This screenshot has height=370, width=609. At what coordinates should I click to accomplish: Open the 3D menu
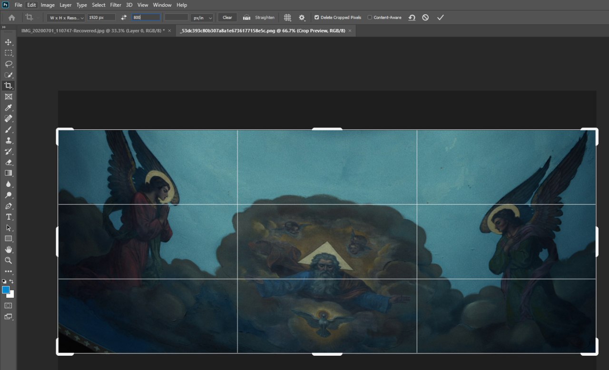click(x=129, y=5)
